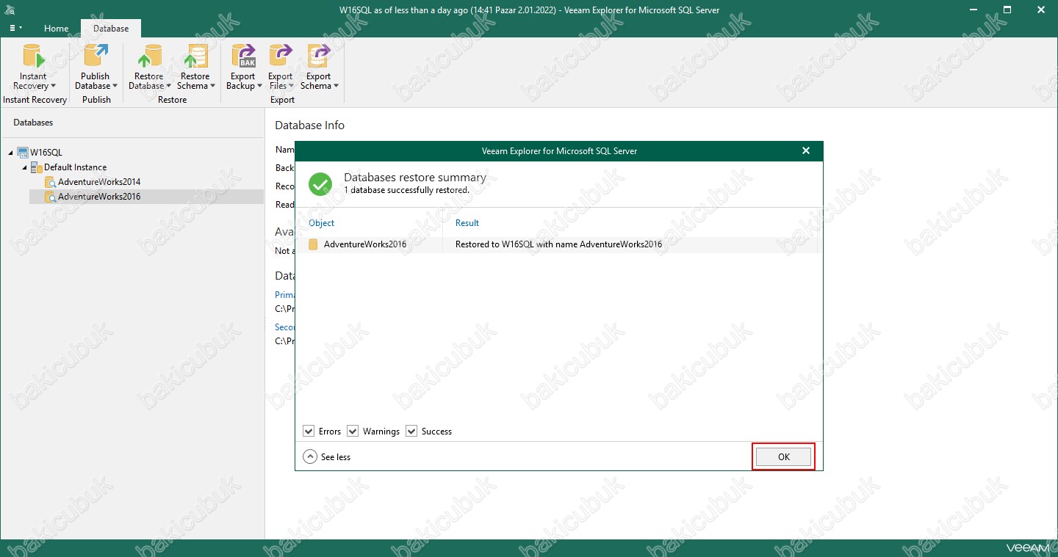Click 'Restored to W16SQL with name AdventureWorks2016' text
This screenshot has width=1058, height=557.
click(x=558, y=244)
